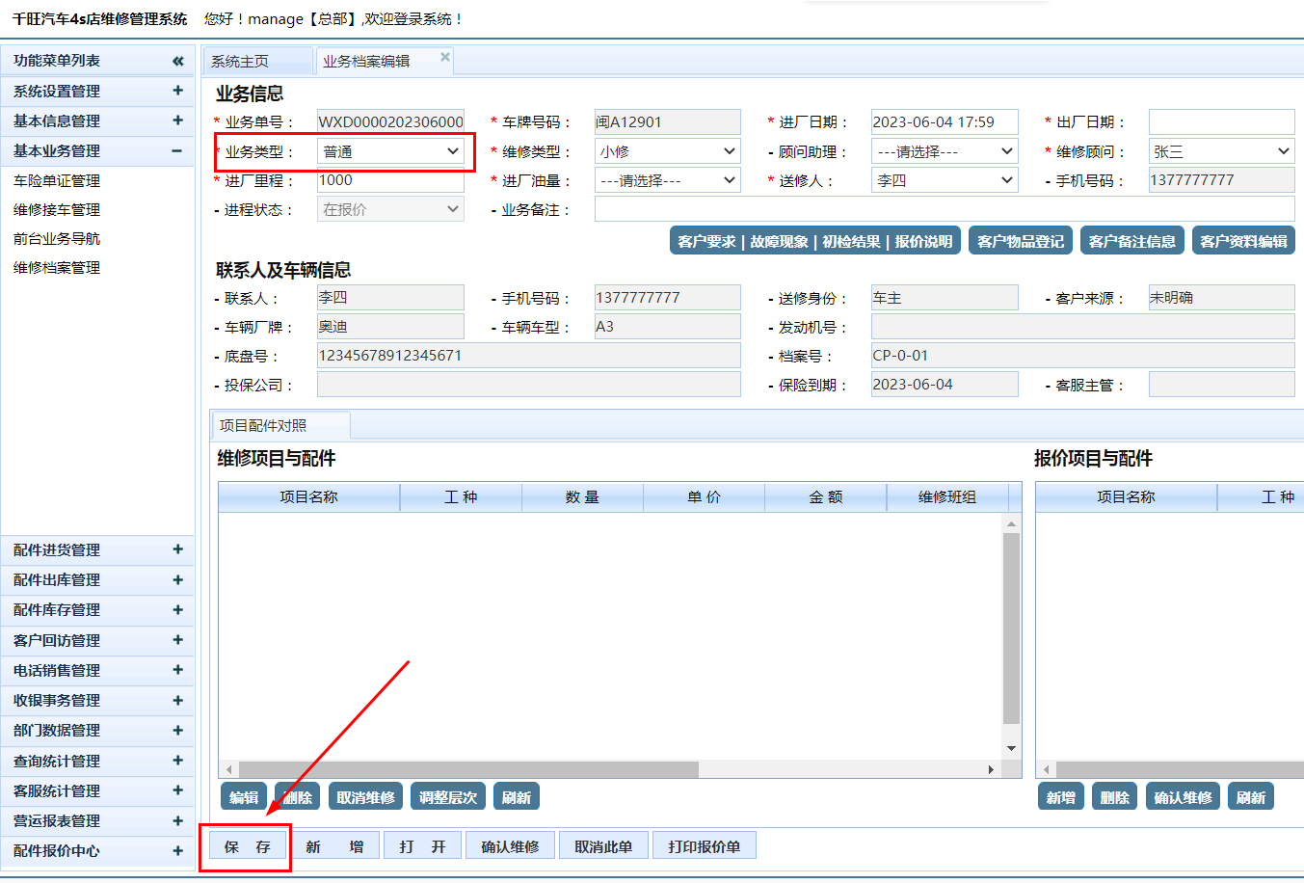The height and width of the screenshot is (883, 1304).
Task: Click the 调整层次 button
Action: click(448, 797)
